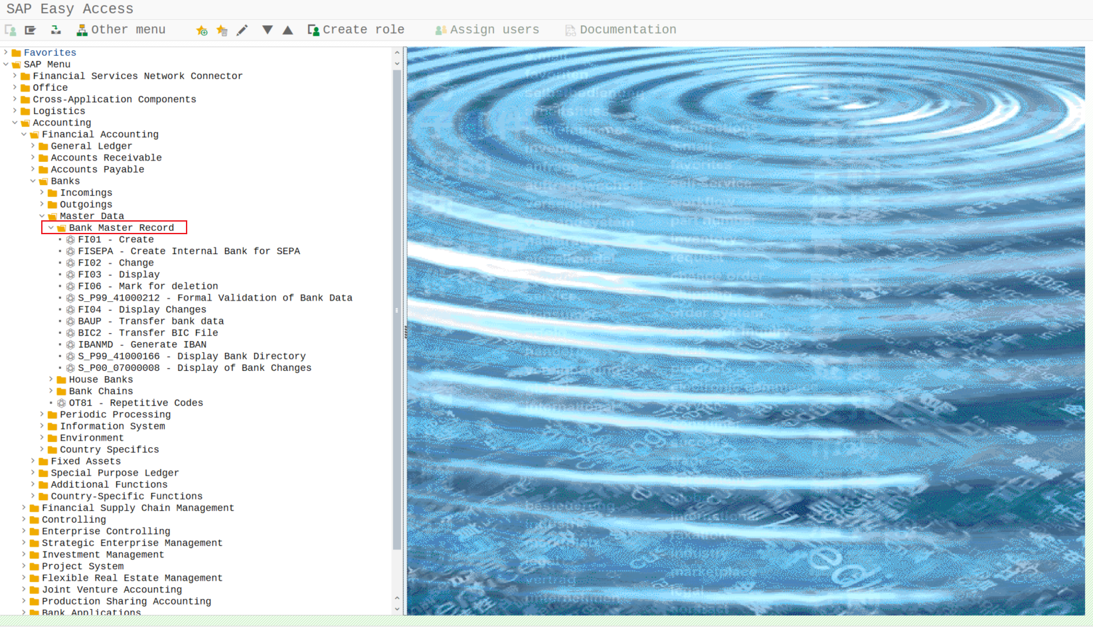Click the Move Favorites Up triangle
Image resolution: width=1093 pixels, height=627 pixels.
tap(288, 30)
